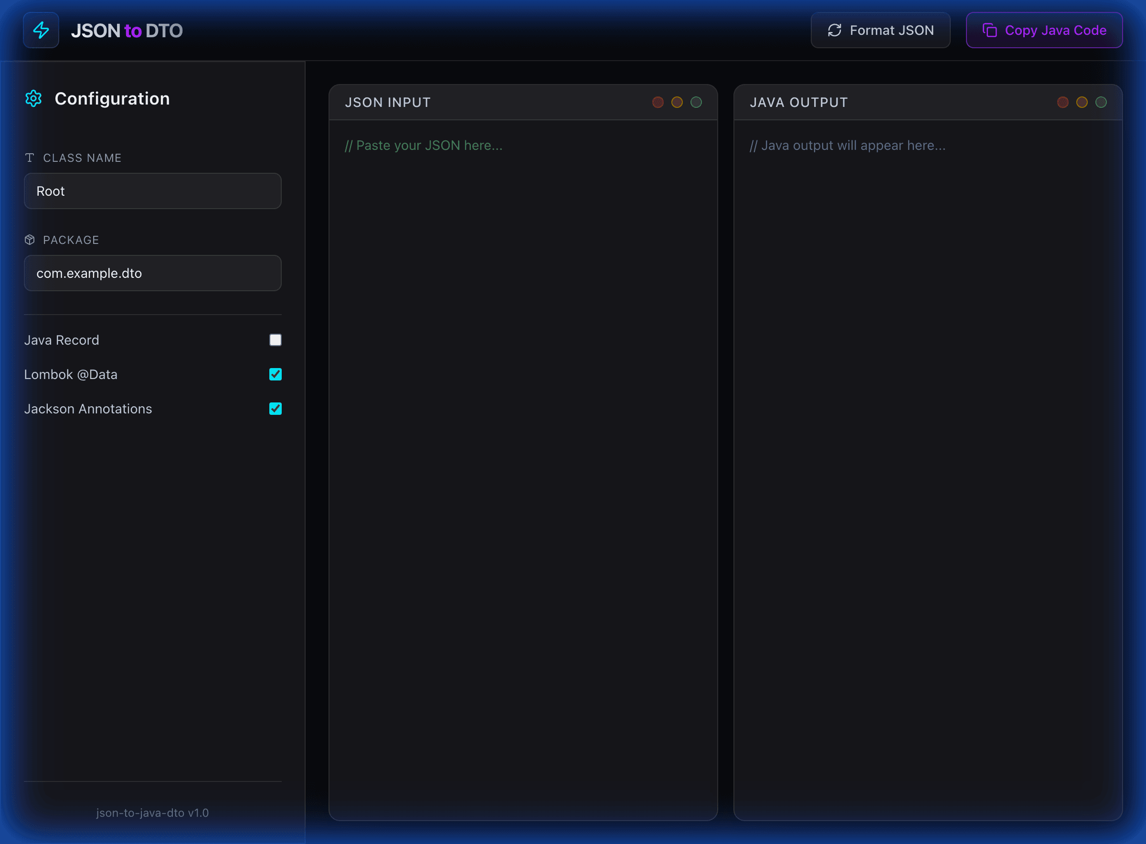Click the Copy Java Code button
Image resolution: width=1146 pixels, height=844 pixels.
pyautogui.click(x=1044, y=30)
